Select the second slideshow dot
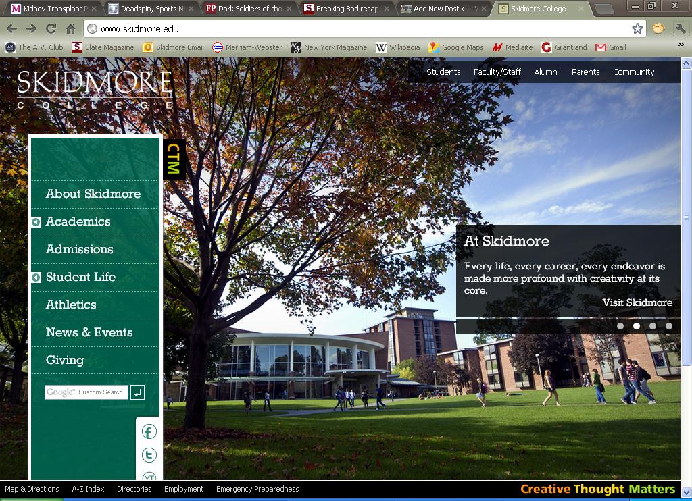692x501 pixels. click(x=637, y=326)
